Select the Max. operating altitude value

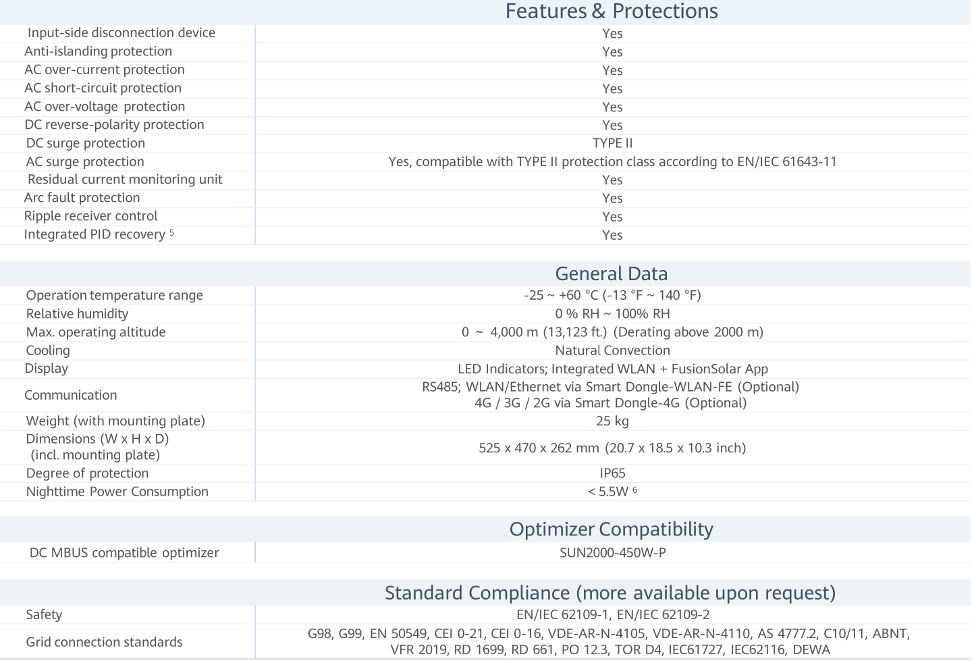[x=612, y=332]
